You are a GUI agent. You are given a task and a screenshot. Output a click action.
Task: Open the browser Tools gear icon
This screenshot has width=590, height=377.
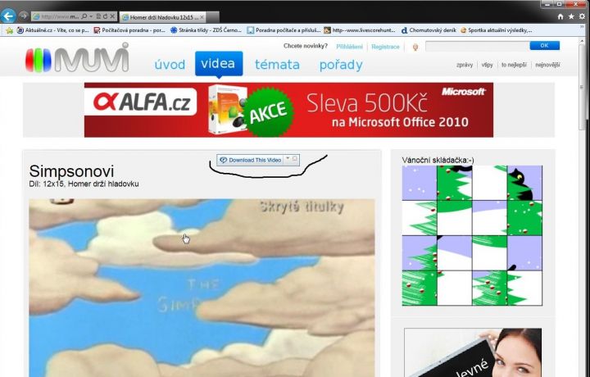[582, 16]
